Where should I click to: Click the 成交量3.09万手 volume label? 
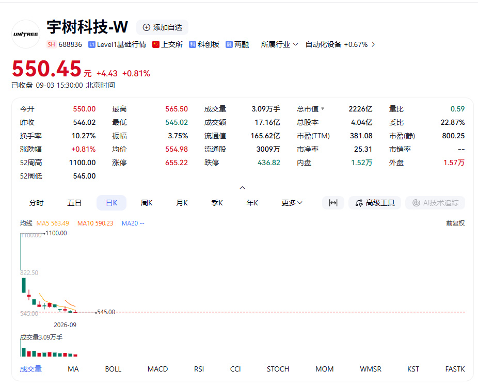pos(41,337)
